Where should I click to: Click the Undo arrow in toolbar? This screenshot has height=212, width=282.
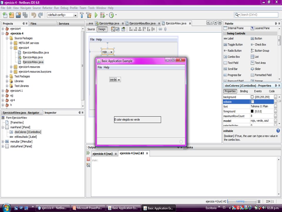click(x=33, y=15)
